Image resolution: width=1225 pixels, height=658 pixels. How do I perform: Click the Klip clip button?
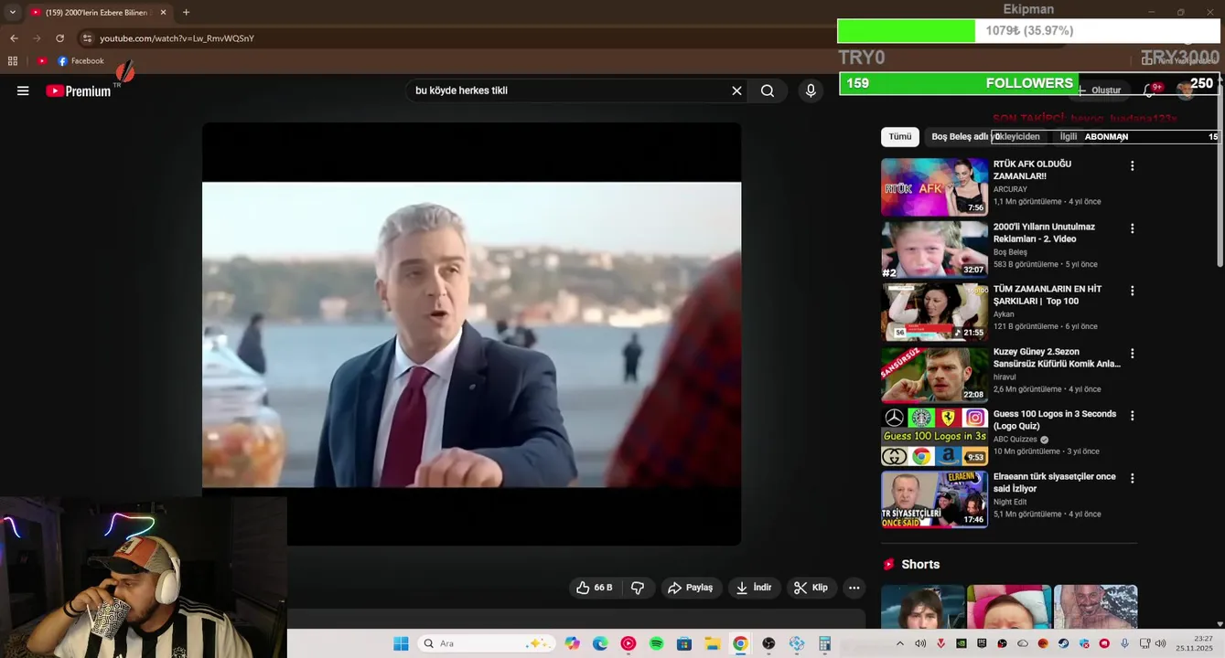pyautogui.click(x=811, y=588)
